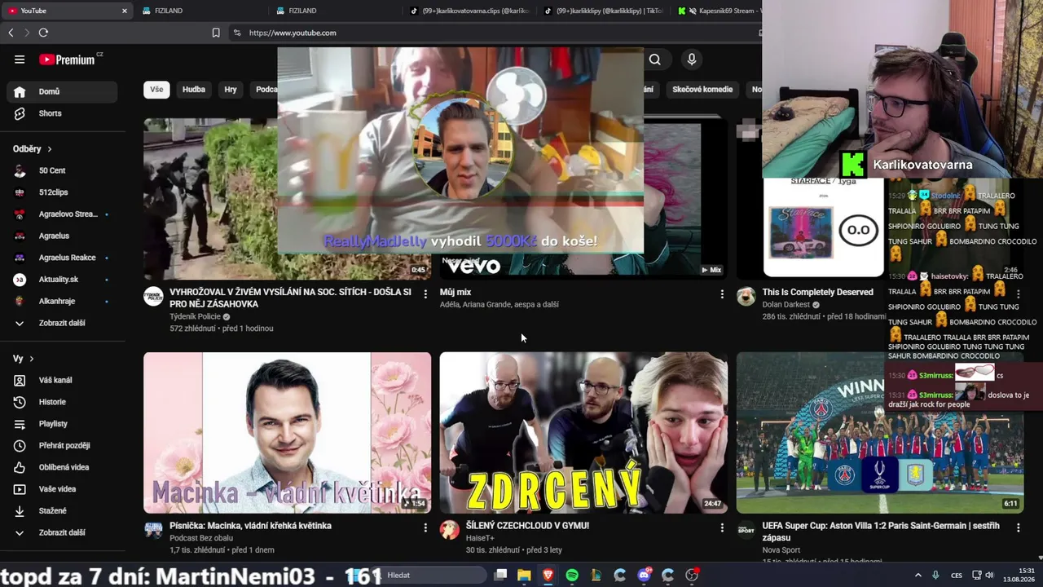Open Playlisty in the sidebar
This screenshot has height=587, width=1043.
click(62, 424)
